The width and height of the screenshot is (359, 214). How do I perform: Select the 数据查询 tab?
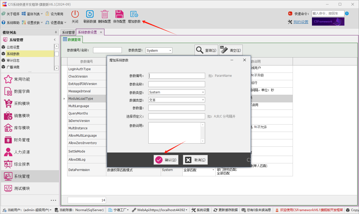(x=72, y=40)
